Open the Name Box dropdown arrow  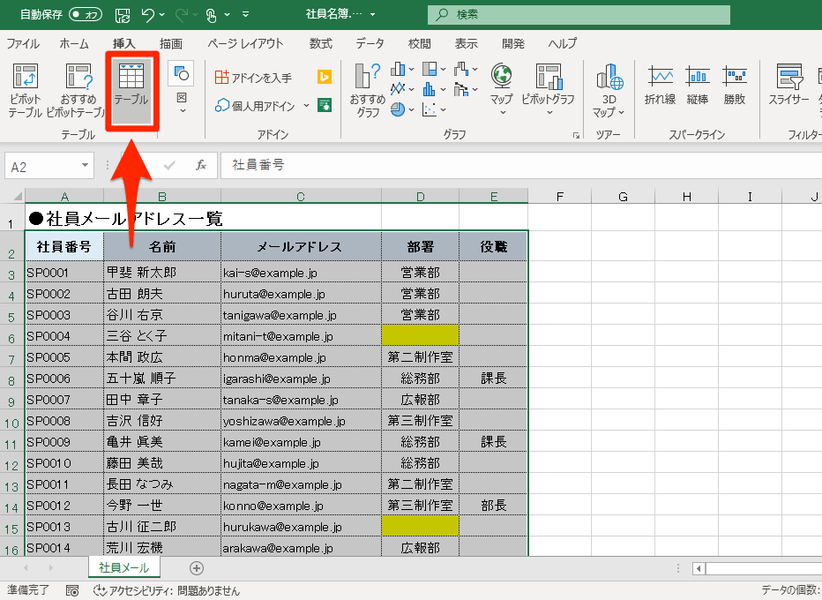(85, 165)
